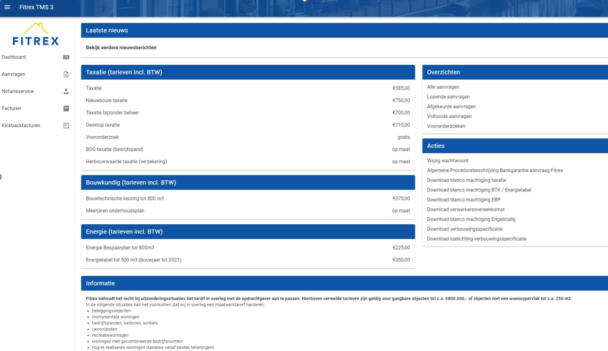Download blanco machtiging taxatie

(x=466, y=180)
